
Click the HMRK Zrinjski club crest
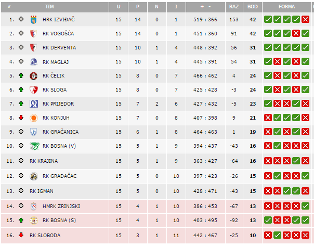[34, 206]
